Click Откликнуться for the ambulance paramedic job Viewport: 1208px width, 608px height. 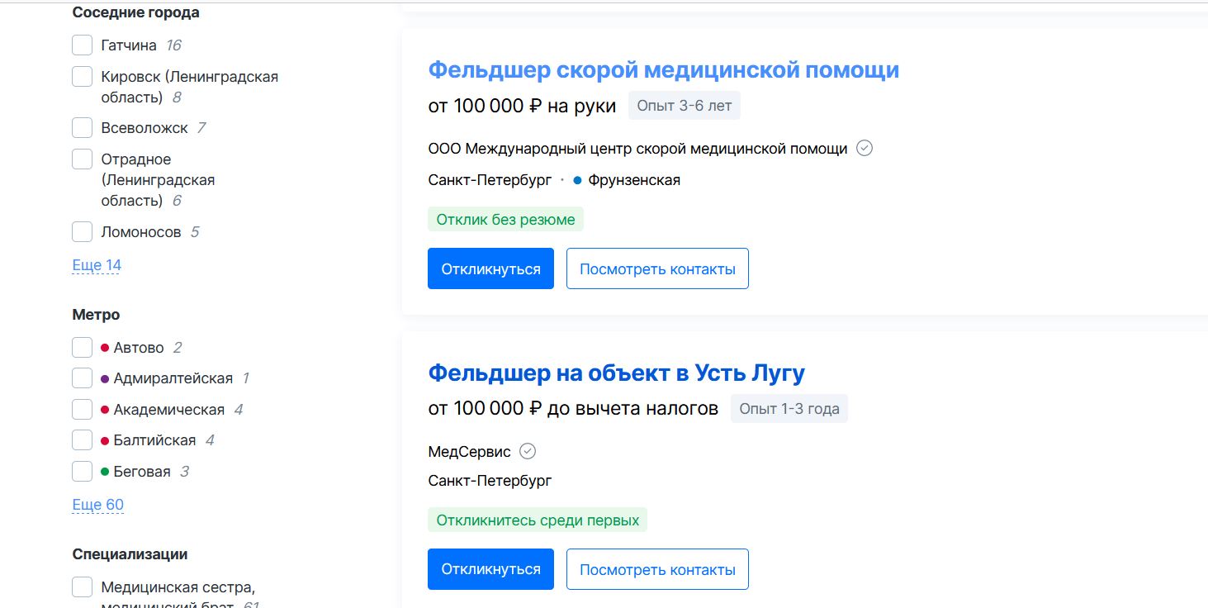point(490,268)
